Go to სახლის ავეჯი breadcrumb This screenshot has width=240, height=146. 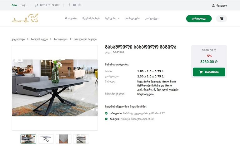[x=39, y=39]
